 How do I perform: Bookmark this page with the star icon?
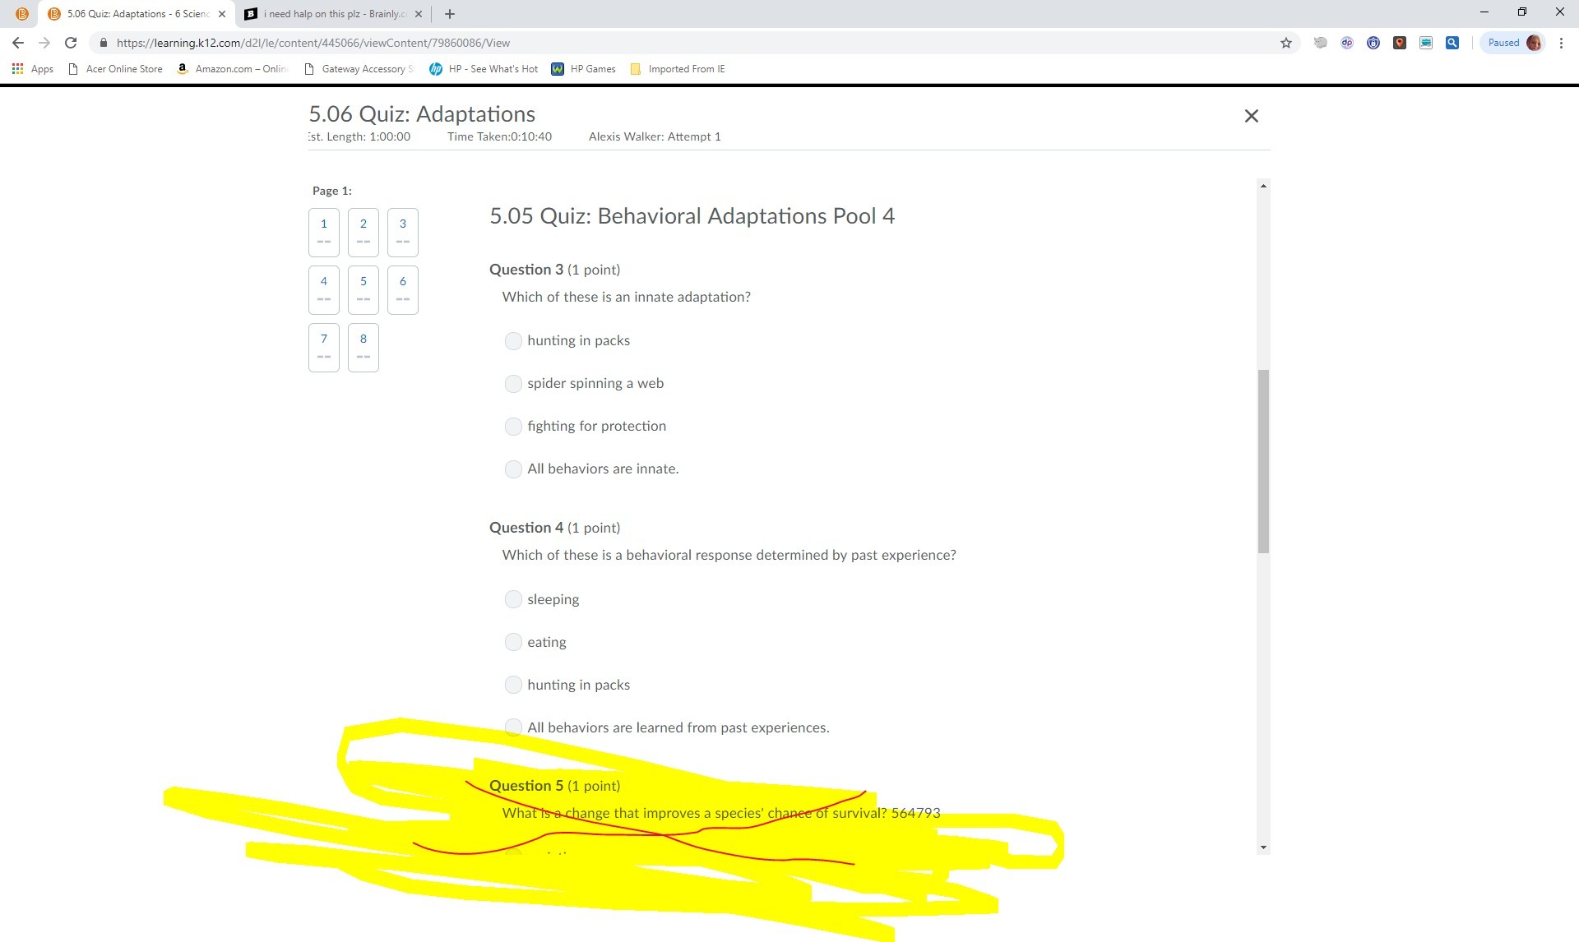click(x=1286, y=43)
